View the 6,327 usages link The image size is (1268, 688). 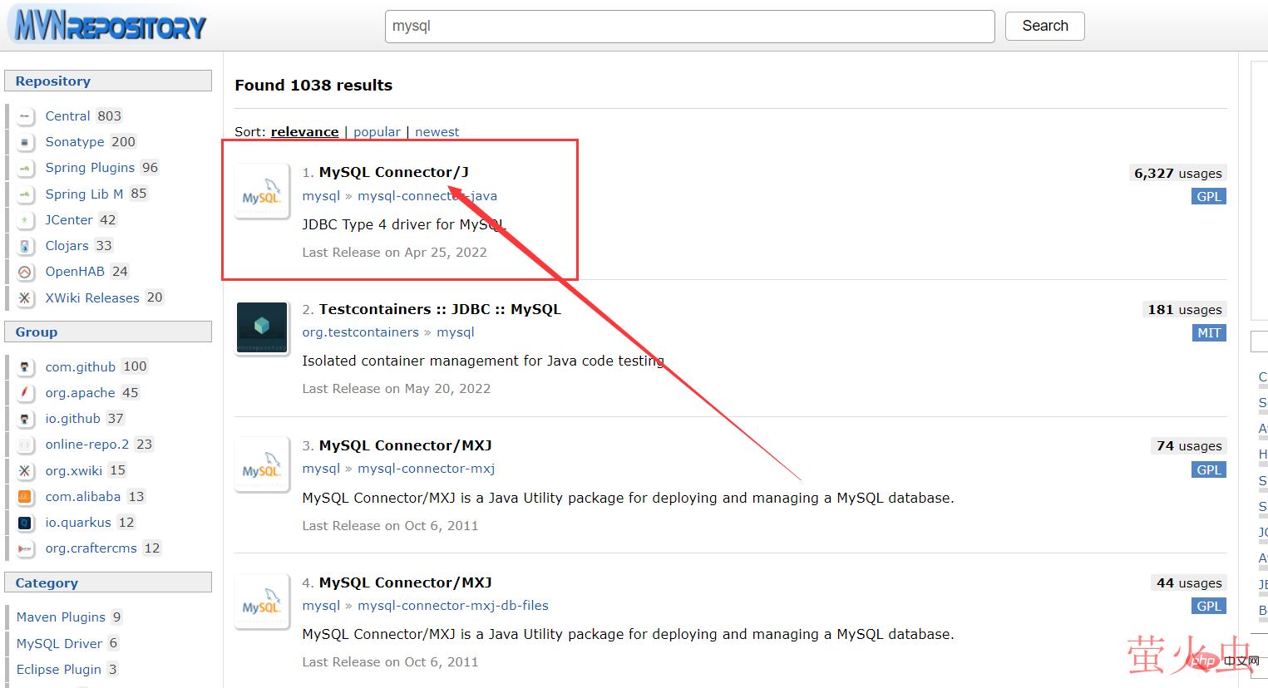pos(1178,174)
